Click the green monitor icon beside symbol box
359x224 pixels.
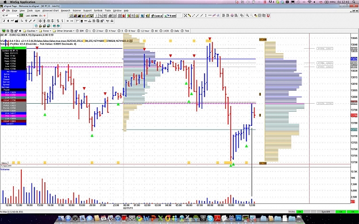[x=21, y=15]
